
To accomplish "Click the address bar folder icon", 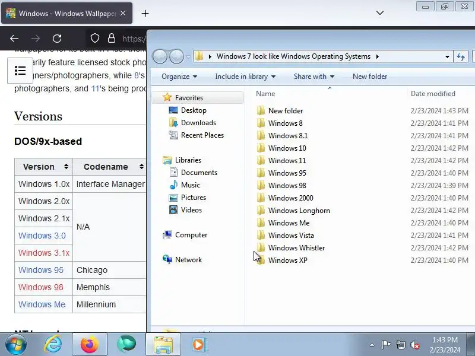I will tap(199, 56).
